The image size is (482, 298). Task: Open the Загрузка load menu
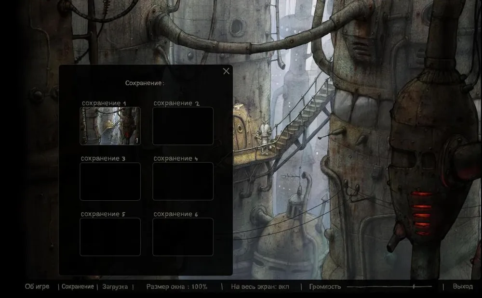point(115,286)
